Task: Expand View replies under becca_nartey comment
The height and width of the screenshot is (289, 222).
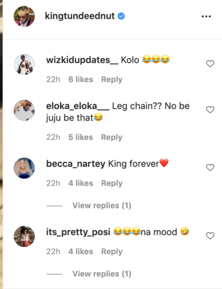Action: [102, 206]
